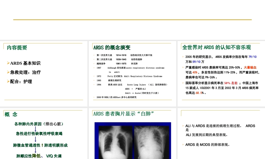Select the "ARDS 的概念演变" slide title
This screenshot has width=265, height=159.
click(111, 47)
